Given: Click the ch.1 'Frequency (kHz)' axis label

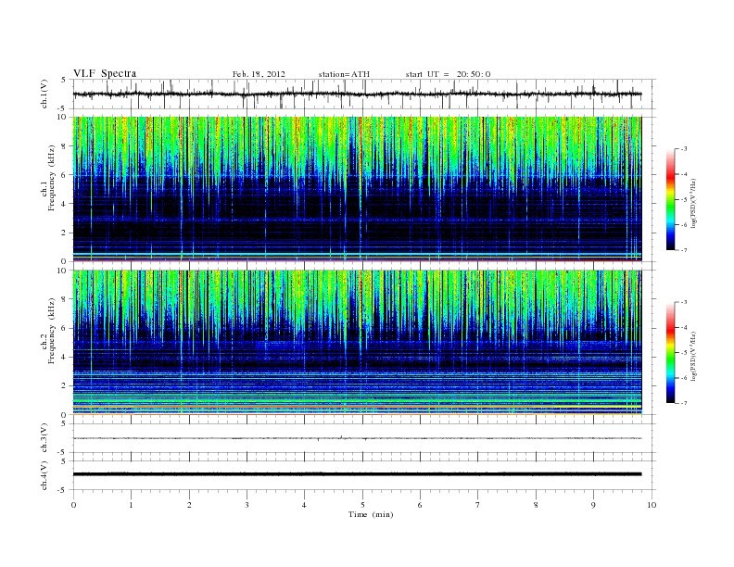Looking at the screenshot, I should 51,178.
